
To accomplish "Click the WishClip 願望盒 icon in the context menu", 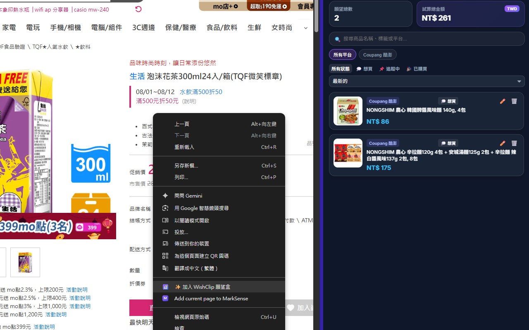I will tap(165, 287).
